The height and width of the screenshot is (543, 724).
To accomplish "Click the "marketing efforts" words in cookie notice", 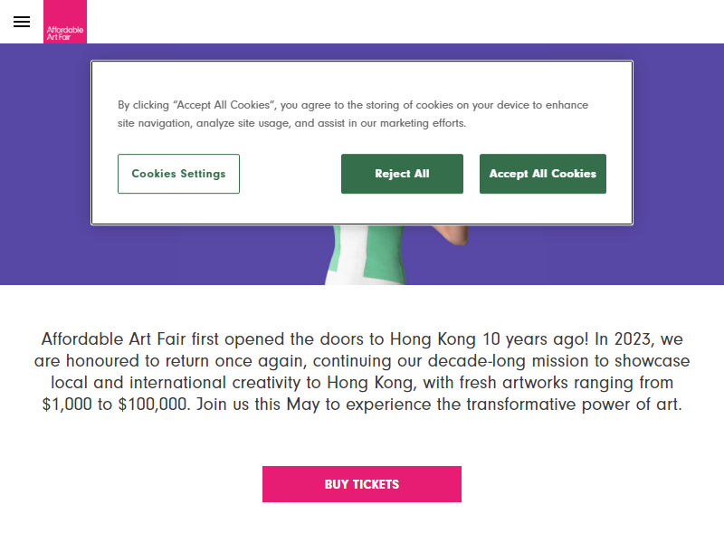I will (423, 123).
